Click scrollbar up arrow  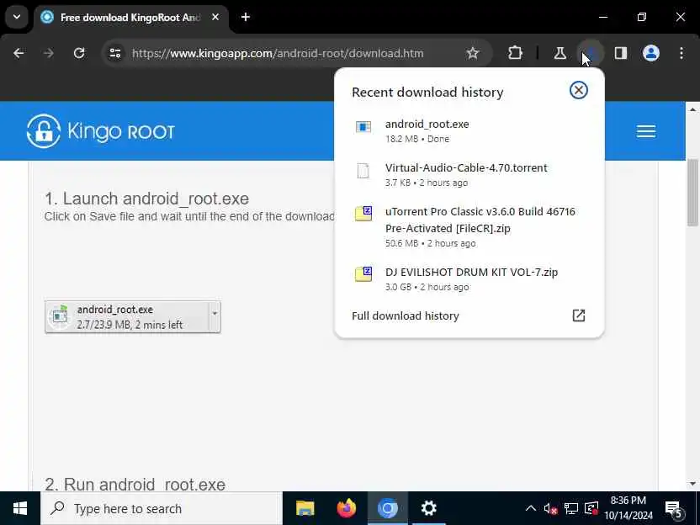pos(692,110)
